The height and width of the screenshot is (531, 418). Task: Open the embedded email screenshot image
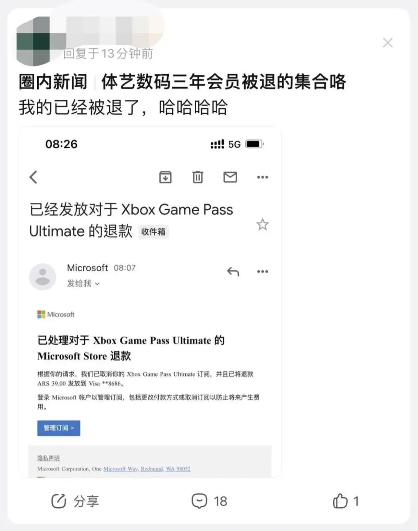[x=150, y=302]
